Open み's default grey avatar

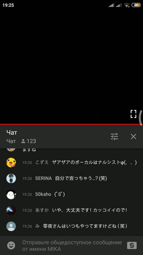point(11,226)
